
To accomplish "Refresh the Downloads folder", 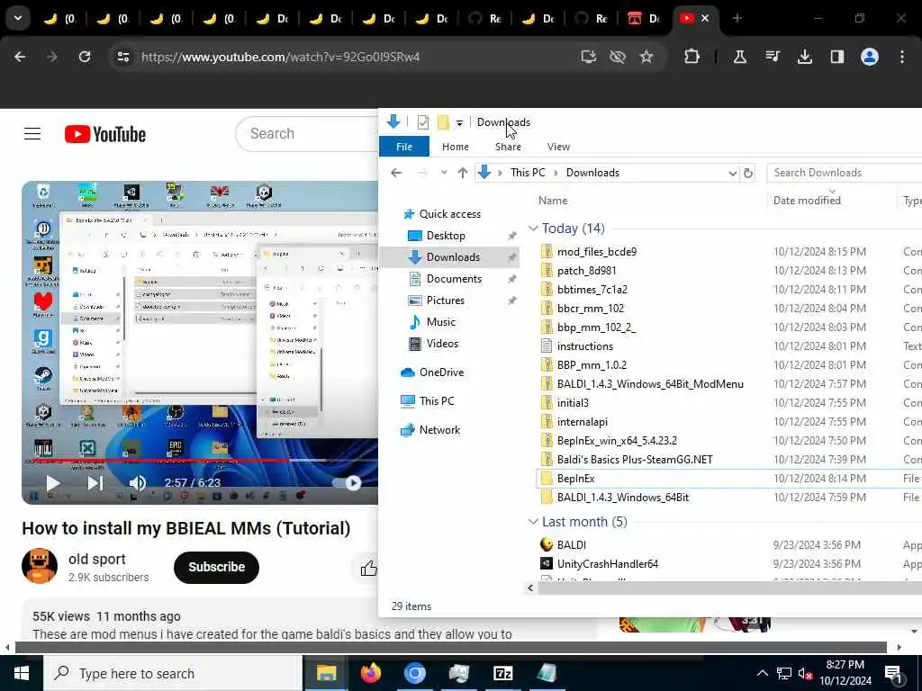I will pyautogui.click(x=748, y=174).
